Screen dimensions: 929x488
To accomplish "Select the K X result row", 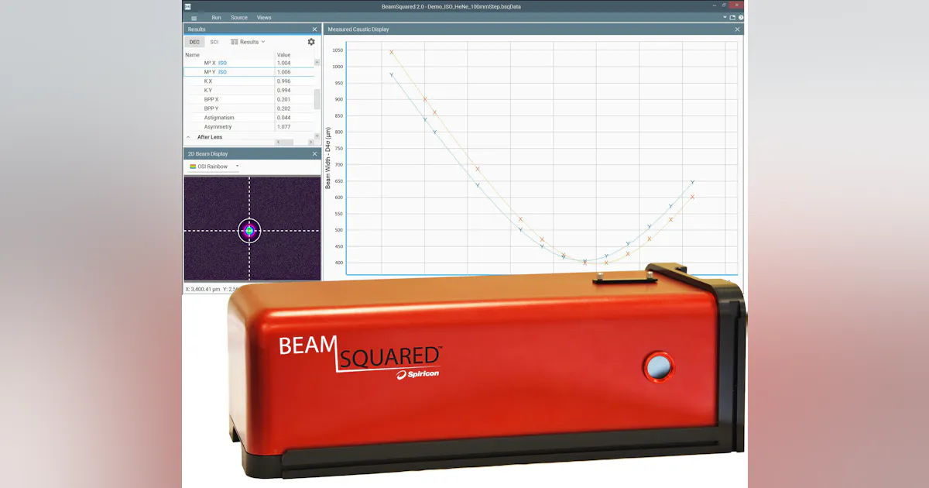I will pos(249,81).
